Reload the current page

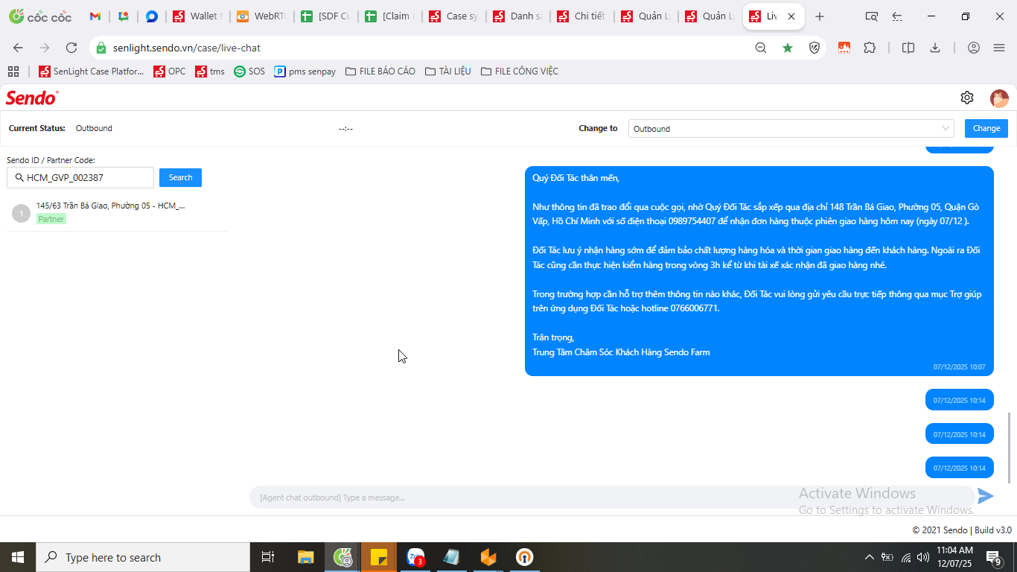pos(71,48)
